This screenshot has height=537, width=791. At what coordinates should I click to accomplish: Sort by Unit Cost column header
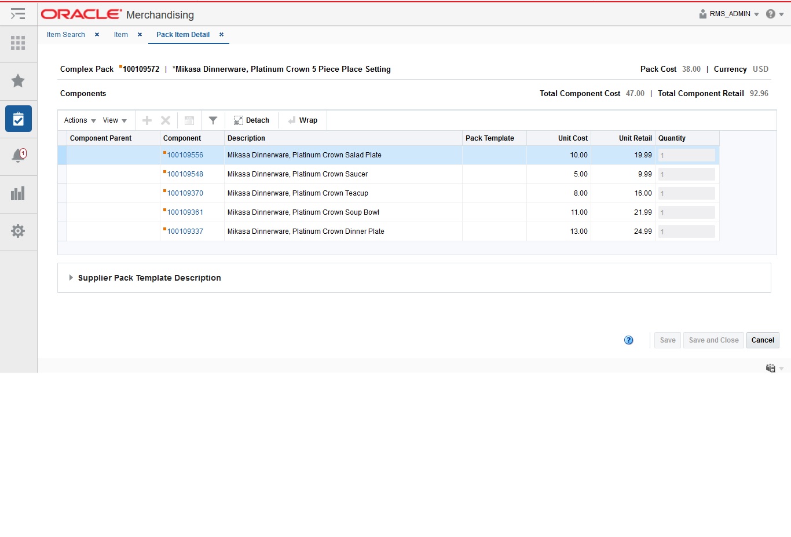click(559, 138)
